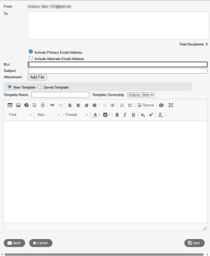Open the Template Ownership dropdown
This screenshot has width=210, height=256.
point(141,95)
